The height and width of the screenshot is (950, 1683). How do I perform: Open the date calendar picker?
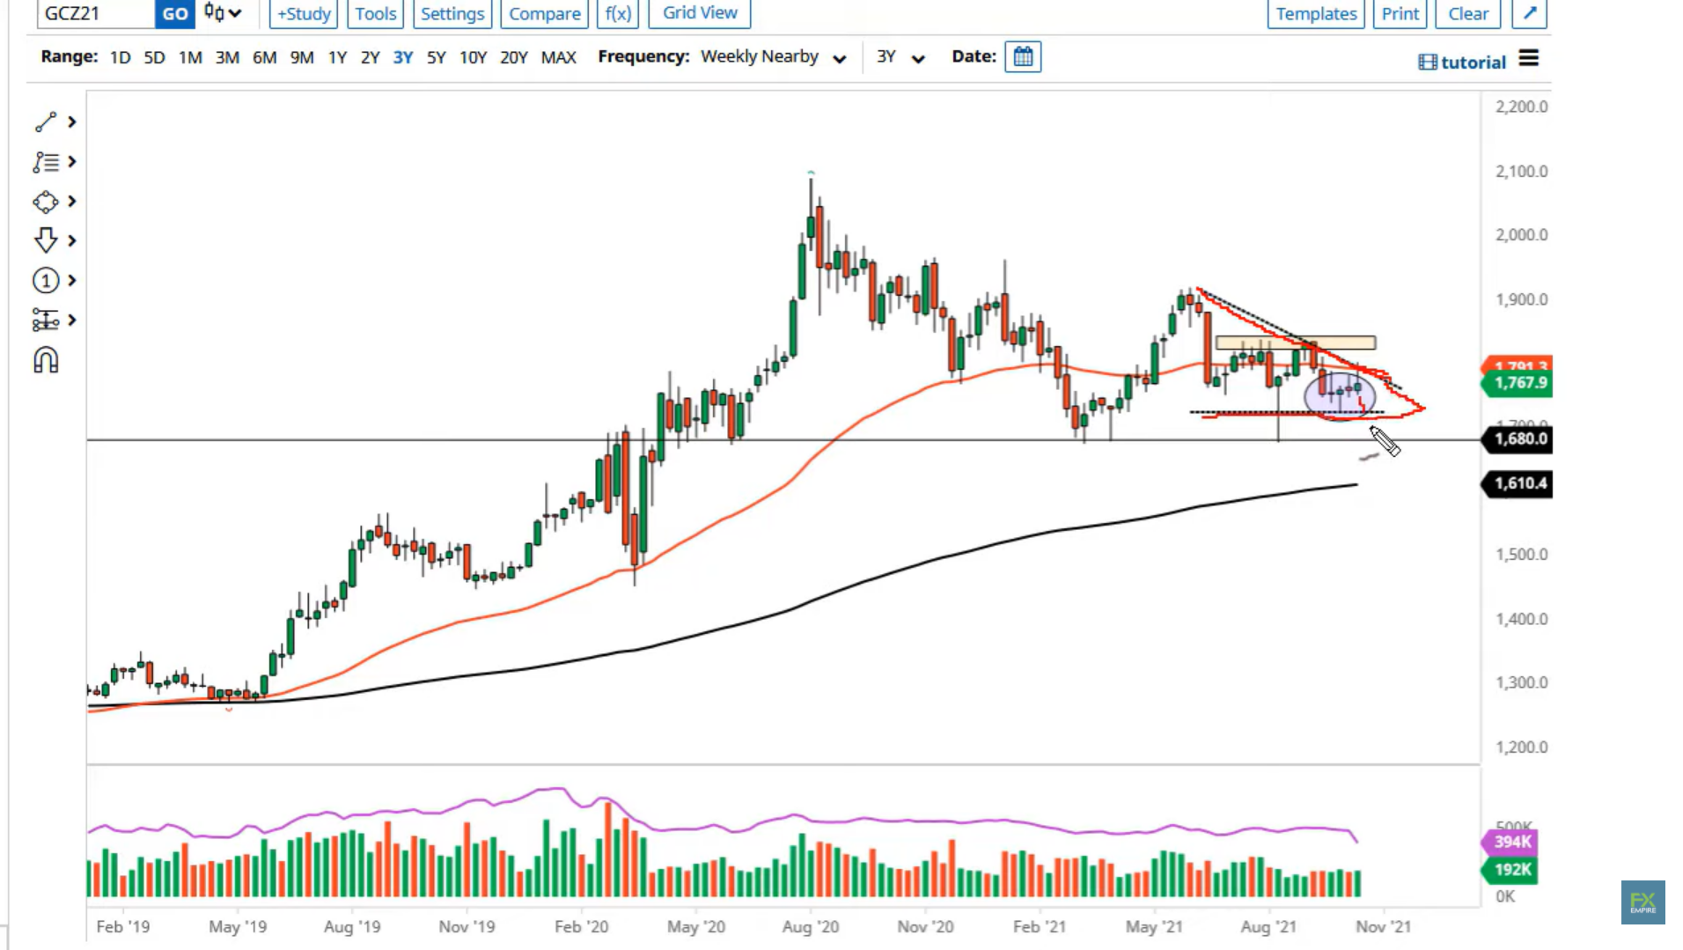pos(1023,57)
